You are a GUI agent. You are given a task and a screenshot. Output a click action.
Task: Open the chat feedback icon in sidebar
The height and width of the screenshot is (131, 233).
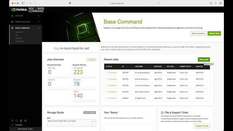pos(17,120)
